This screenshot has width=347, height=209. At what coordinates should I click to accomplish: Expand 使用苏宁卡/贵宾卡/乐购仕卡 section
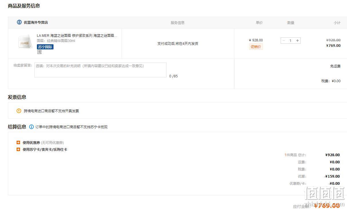18,149
